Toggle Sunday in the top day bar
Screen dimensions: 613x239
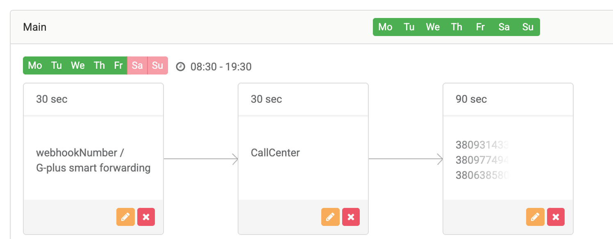click(528, 27)
